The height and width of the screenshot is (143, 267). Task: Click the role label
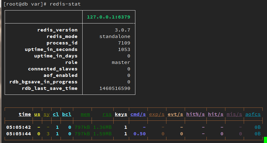tap(71, 62)
